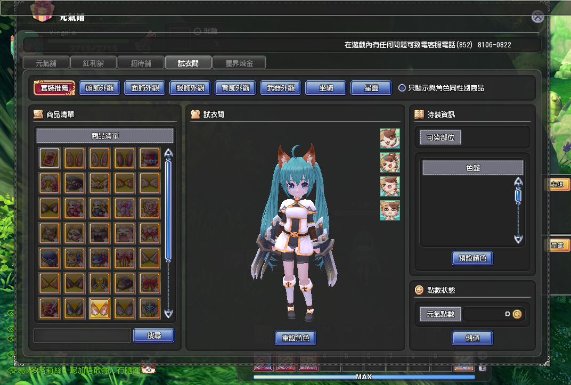571x385 pixels.
Task: Pick the pink heart ribbon item
Action: (150, 233)
